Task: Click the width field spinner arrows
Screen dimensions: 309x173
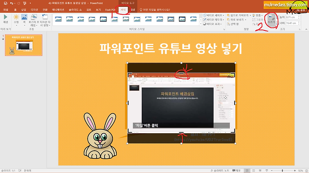Action: click(x=299, y=23)
